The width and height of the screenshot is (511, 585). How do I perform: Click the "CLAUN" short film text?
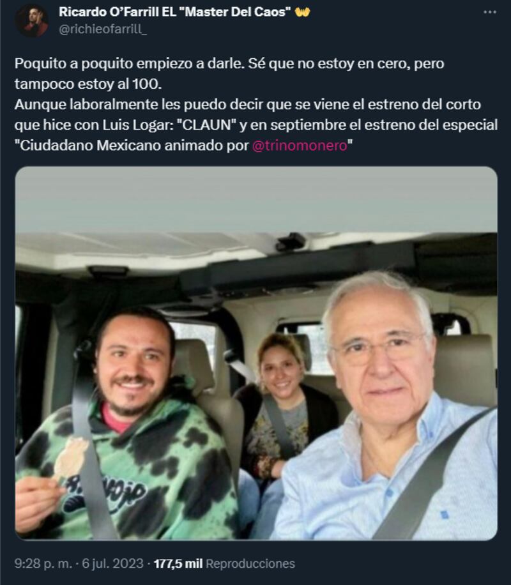(209, 125)
